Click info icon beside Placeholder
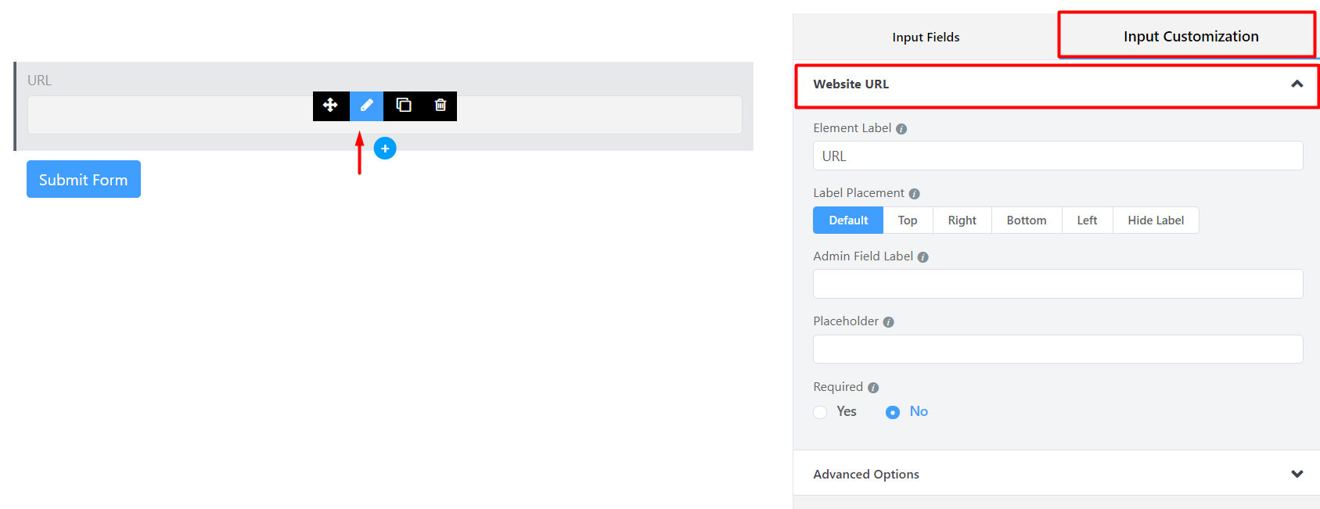 point(889,322)
